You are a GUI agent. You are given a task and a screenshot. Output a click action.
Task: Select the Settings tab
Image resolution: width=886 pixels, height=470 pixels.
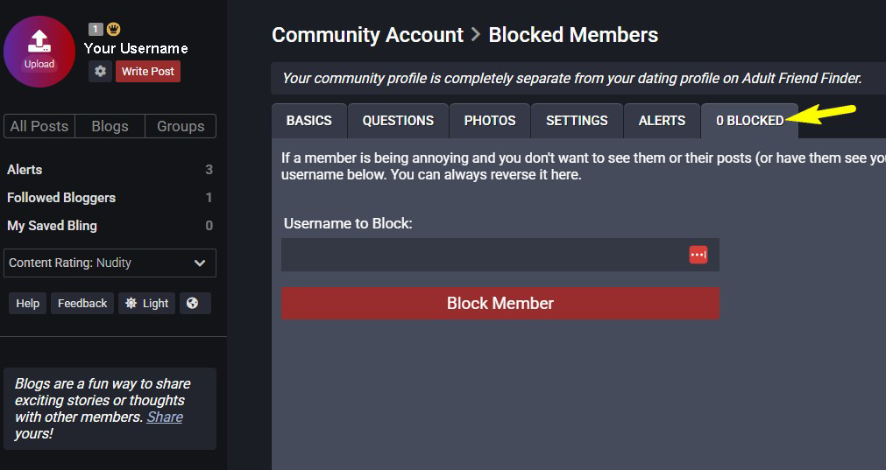(x=577, y=121)
